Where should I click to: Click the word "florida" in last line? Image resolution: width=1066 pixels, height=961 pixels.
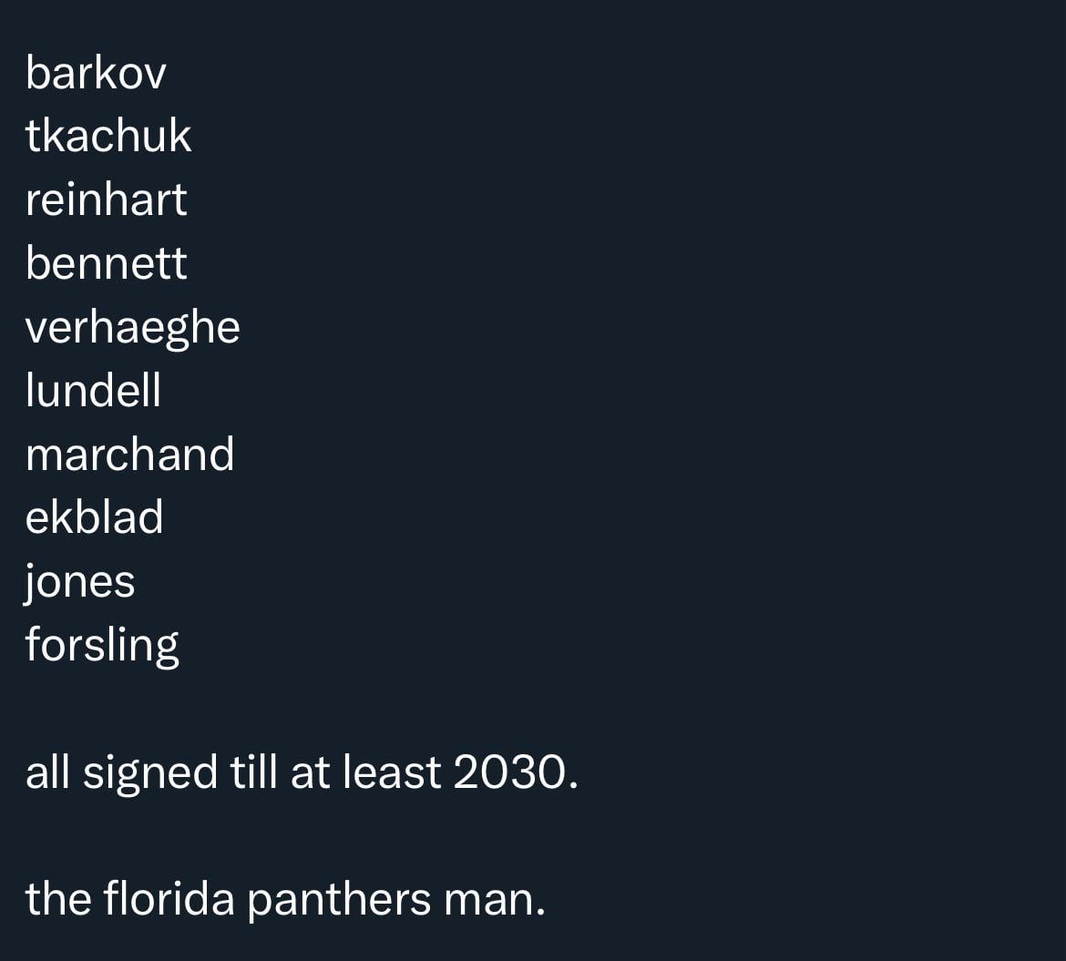[x=169, y=899]
